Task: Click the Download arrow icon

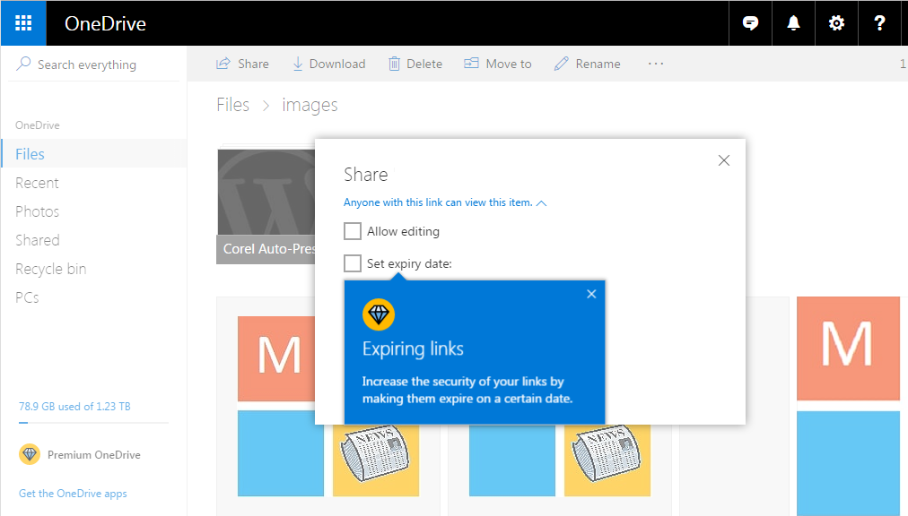Action: pos(298,64)
